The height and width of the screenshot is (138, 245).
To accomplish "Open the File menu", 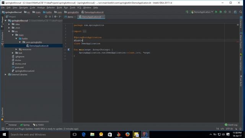I will tap(3, 8).
